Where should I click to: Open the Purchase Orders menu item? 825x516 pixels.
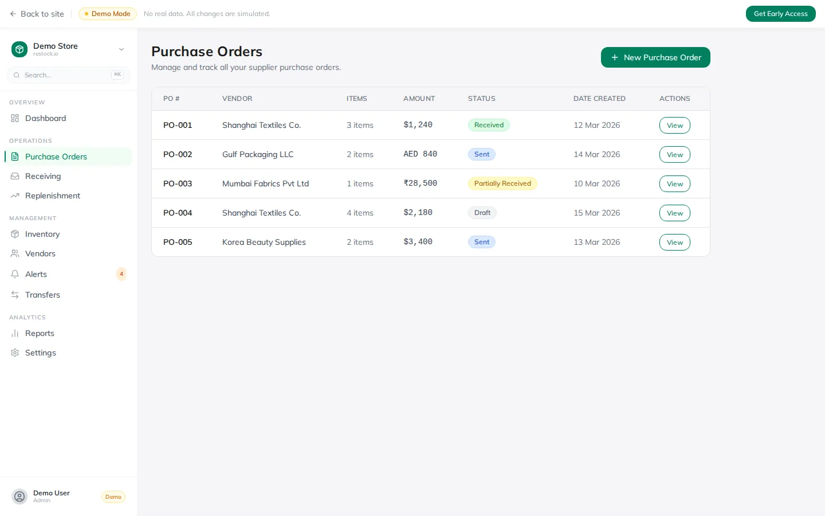click(56, 157)
